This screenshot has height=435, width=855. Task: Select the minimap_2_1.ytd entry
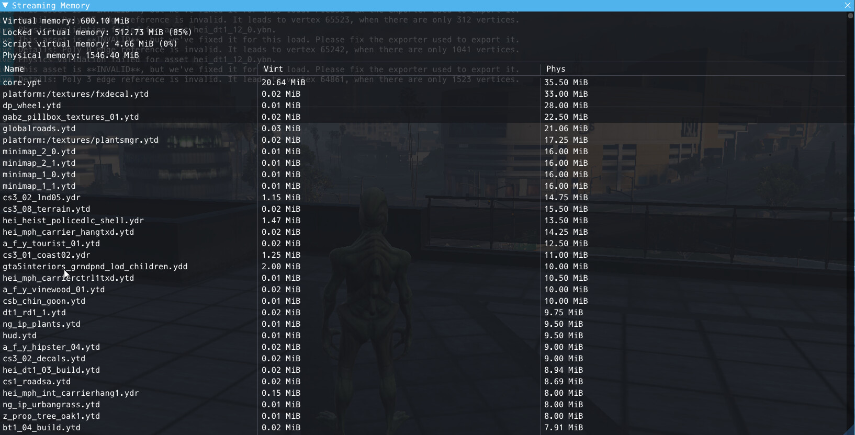39,163
